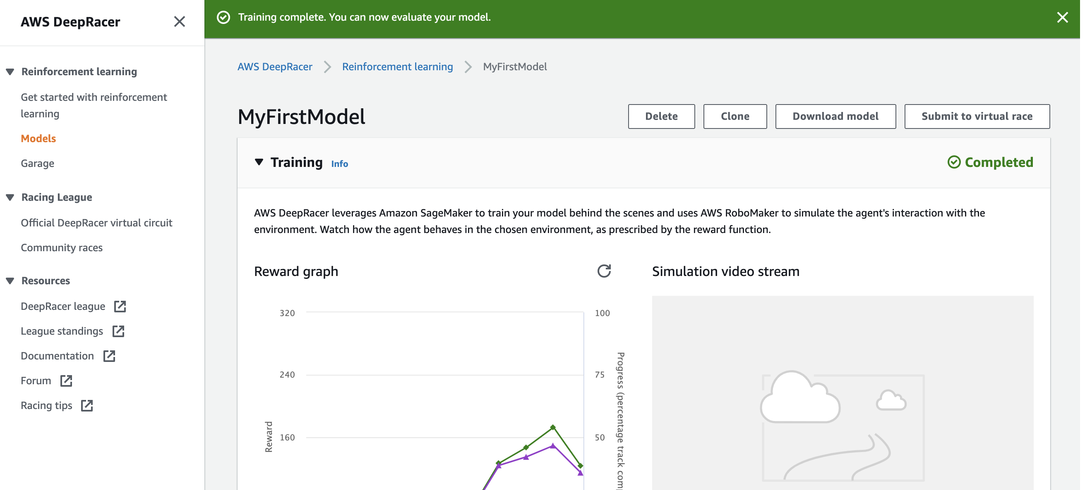Open Training Info link
This screenshot has width=1085, height=490.
coord(339,164)
